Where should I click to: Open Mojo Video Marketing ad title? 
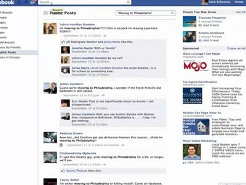click(200, 141)
